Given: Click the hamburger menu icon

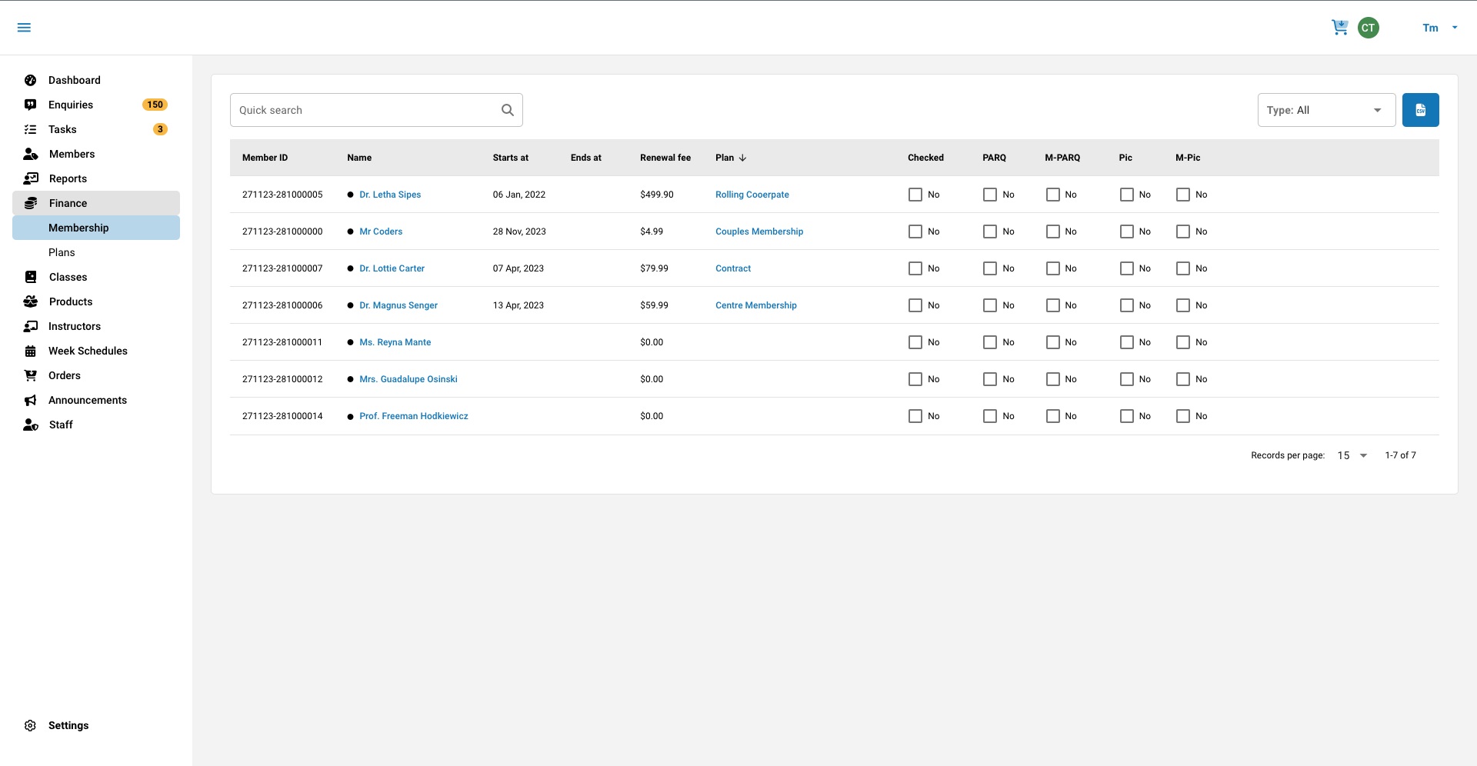Looking at the screenshot, I should (24, 28).
